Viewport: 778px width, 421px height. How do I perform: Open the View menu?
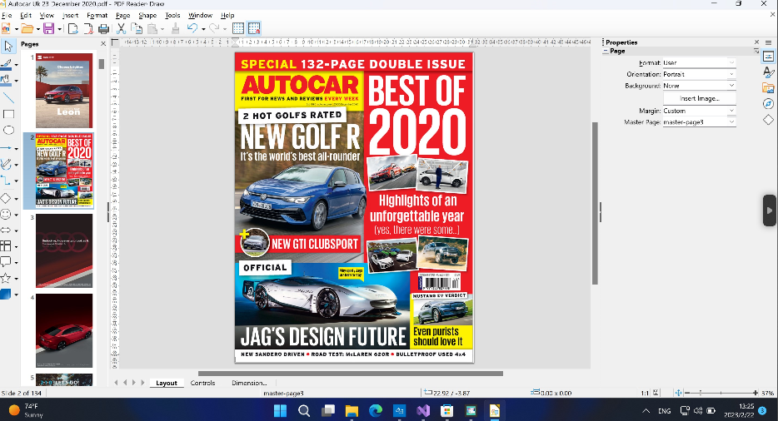pyautogui.click(x=47, y=15)
